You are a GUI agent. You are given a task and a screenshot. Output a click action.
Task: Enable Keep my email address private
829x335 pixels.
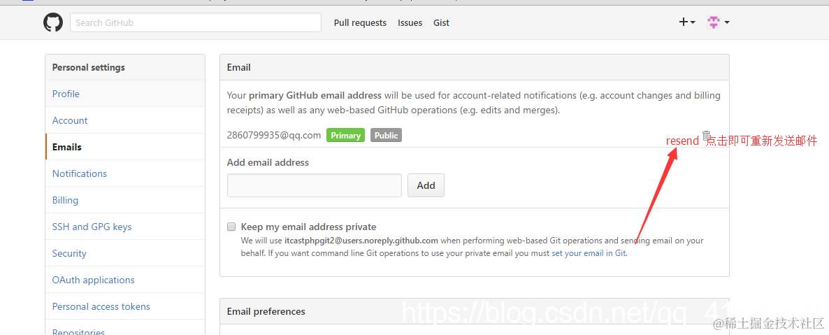coord(231,227)
